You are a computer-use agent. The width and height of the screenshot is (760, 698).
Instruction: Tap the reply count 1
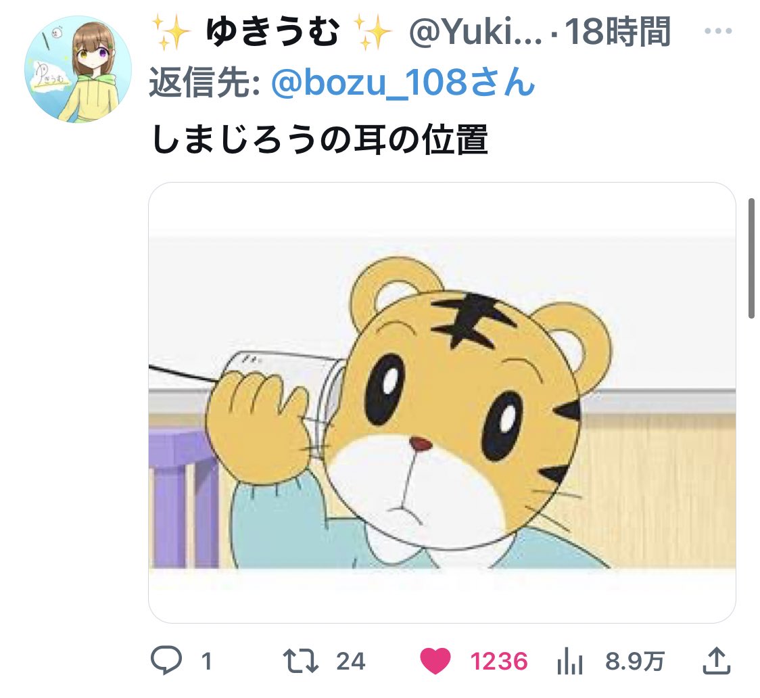pyautogui.click(x=206, y=661)
